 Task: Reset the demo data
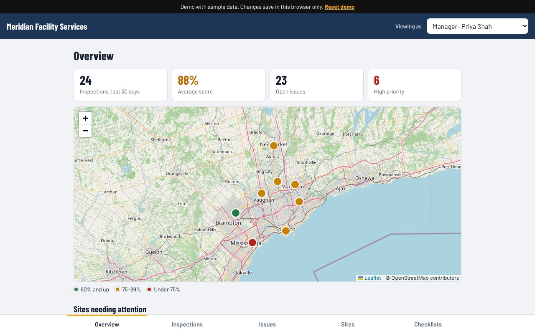[x=339, y=7]
